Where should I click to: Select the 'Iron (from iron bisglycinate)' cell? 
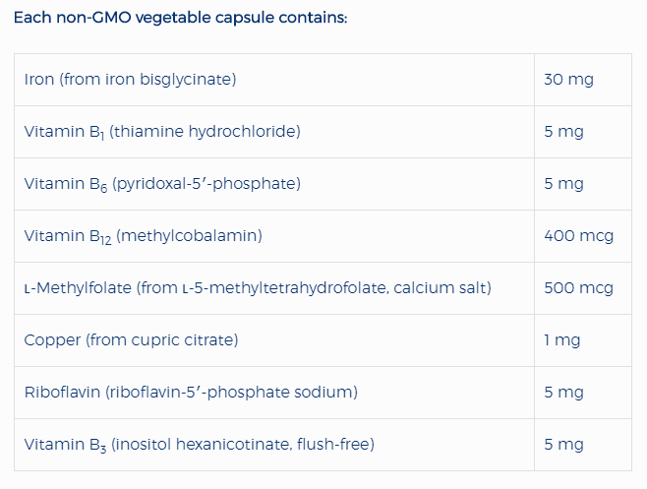click(x=130, y=80)
